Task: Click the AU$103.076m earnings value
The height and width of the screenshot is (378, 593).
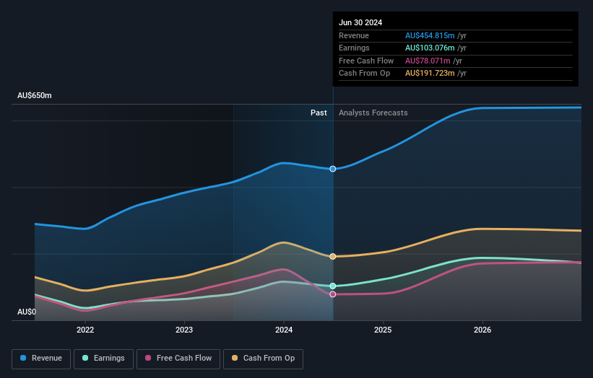Action: click(430, 48)
